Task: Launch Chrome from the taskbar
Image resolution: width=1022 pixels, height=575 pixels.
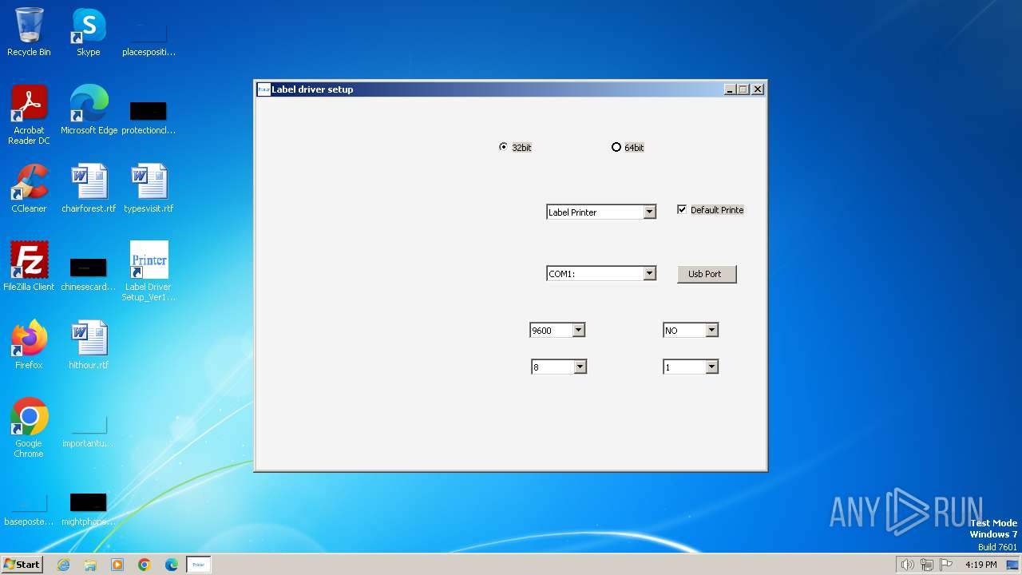Action: 145,565
